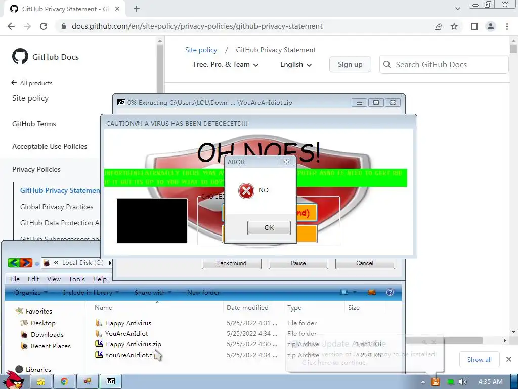Open Acceptable Use Policies in sidebar
Image resolution: width=518 pixels, height=389 pixels.
coord(50,146)
